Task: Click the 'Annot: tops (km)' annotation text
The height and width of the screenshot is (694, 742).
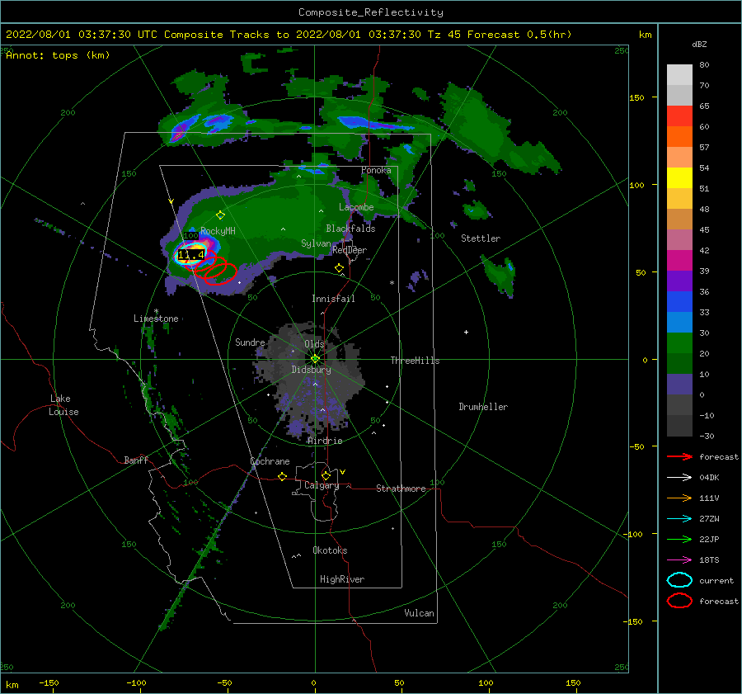Action: coord(58,55)
